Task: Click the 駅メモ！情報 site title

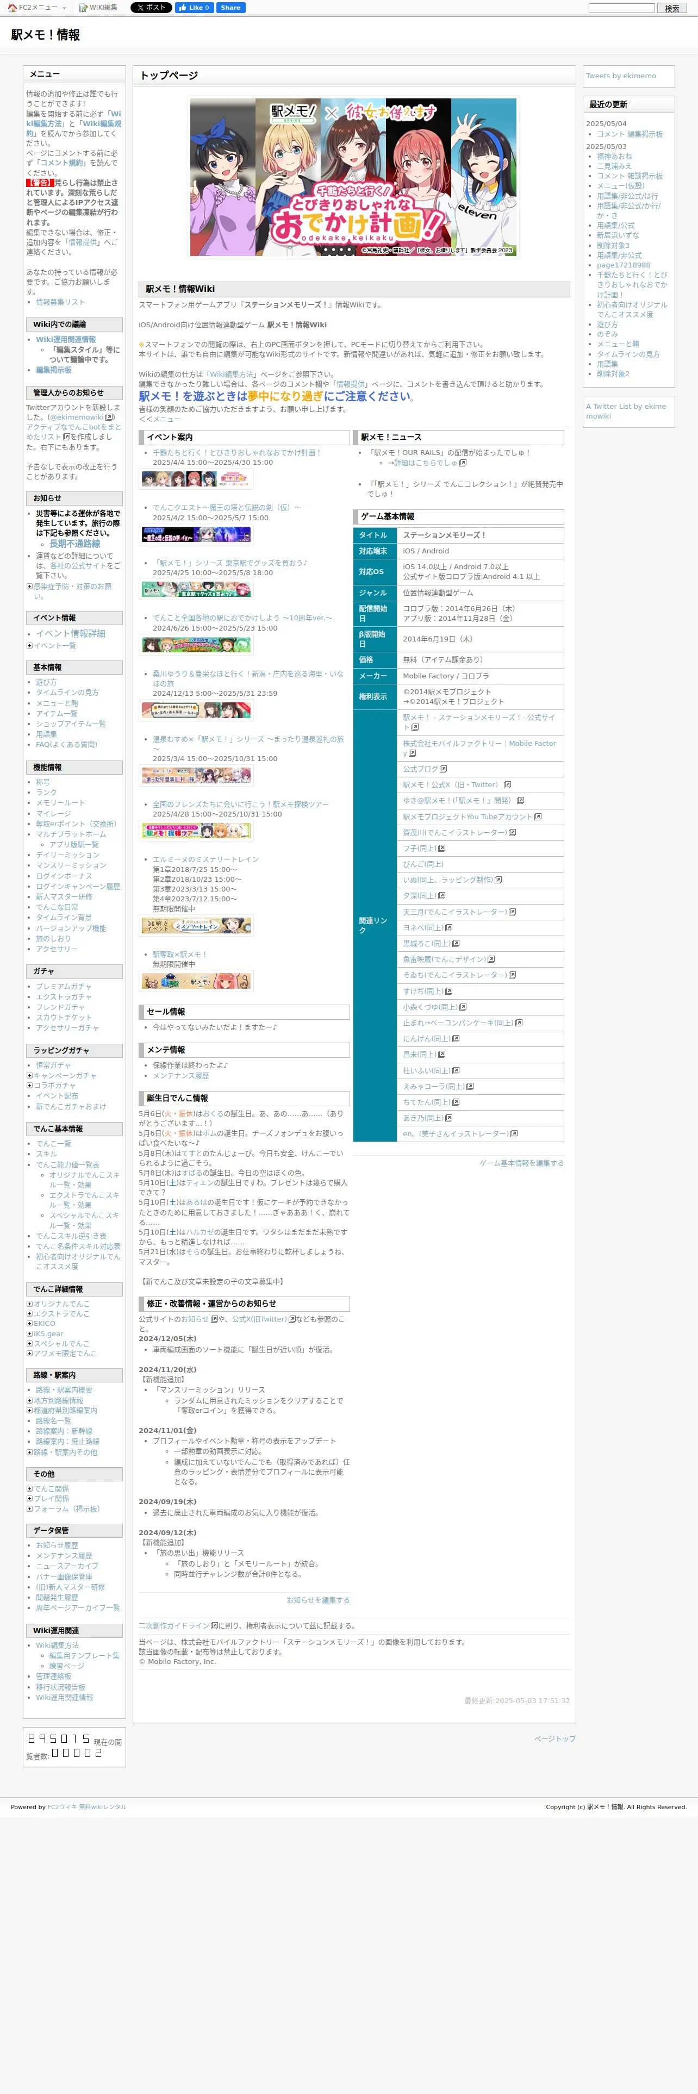Action: [x=46, y=35]
